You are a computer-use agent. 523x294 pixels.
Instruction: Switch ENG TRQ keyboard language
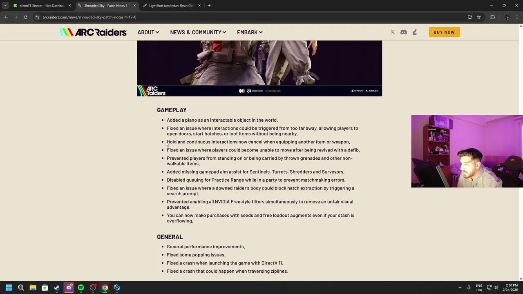tap(479, 287)
